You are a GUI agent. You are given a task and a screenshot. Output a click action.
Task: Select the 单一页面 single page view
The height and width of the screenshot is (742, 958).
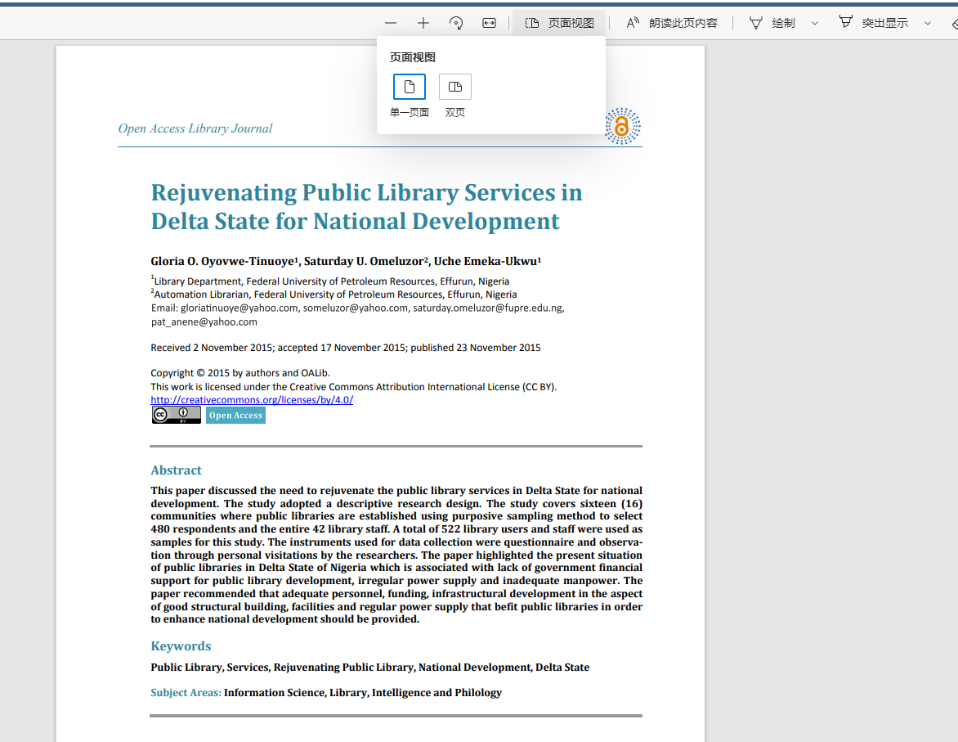410,87
